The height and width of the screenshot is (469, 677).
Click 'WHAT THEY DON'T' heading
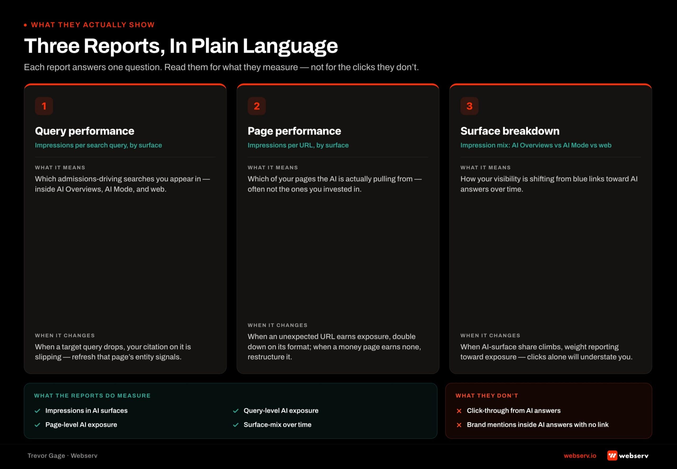coord(487,396)
